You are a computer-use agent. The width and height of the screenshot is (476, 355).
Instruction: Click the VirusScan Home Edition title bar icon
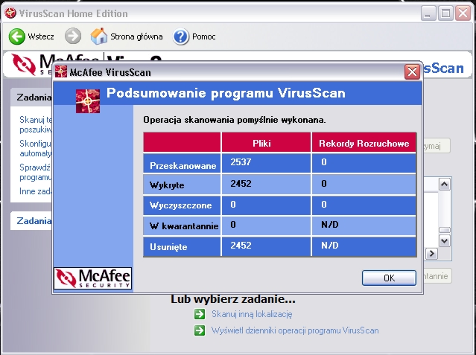coord(10,13)
